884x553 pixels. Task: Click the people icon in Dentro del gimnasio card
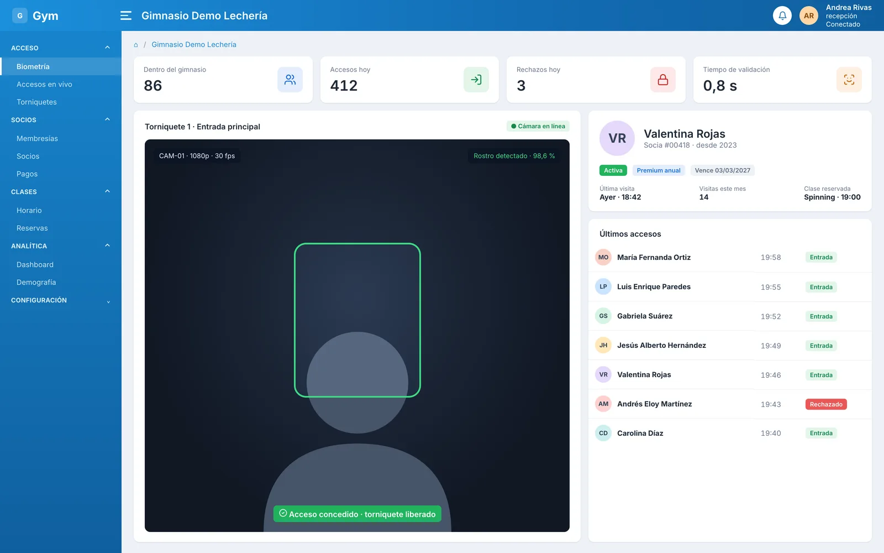[290, 80]
